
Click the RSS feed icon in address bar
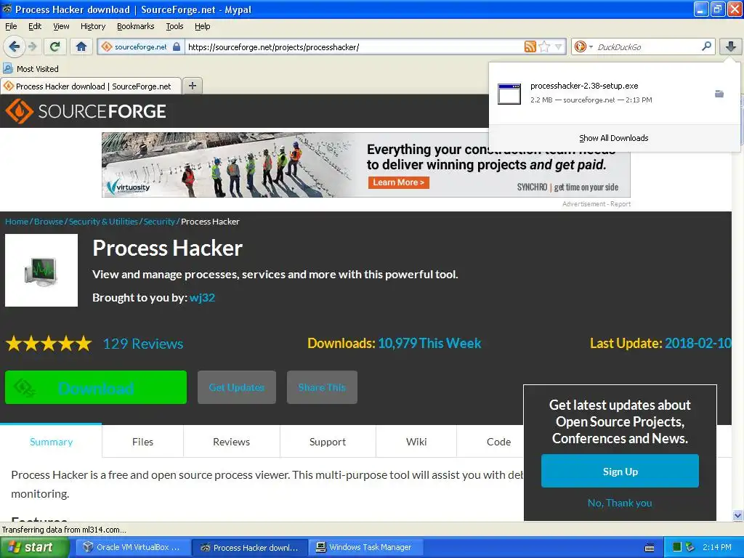point(530,46)
